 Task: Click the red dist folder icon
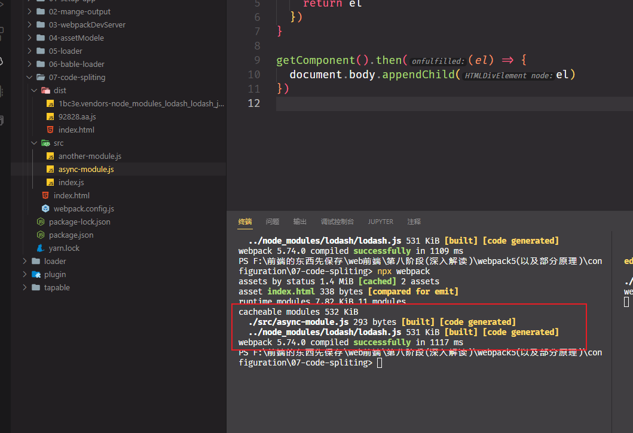(45, 90)
